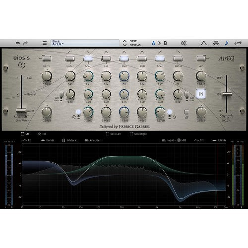Click the Bell Q knob reading 0.15
Image resolution: width=248 pixels, height=248 pixels.
(124, 94)
